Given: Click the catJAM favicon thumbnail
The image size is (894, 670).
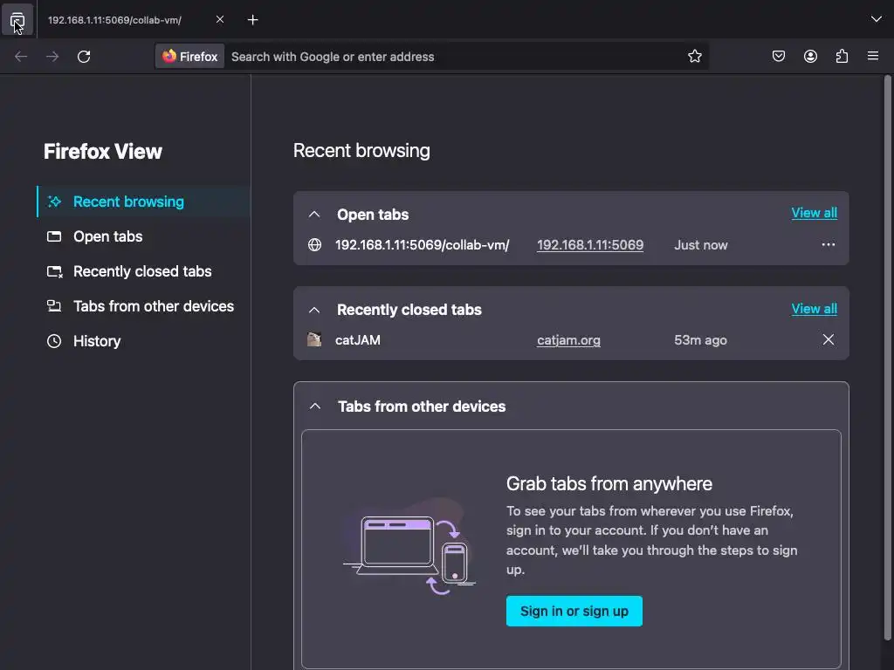Looking at the screenshot, I should pyautogui.click(x=314, y=339).
